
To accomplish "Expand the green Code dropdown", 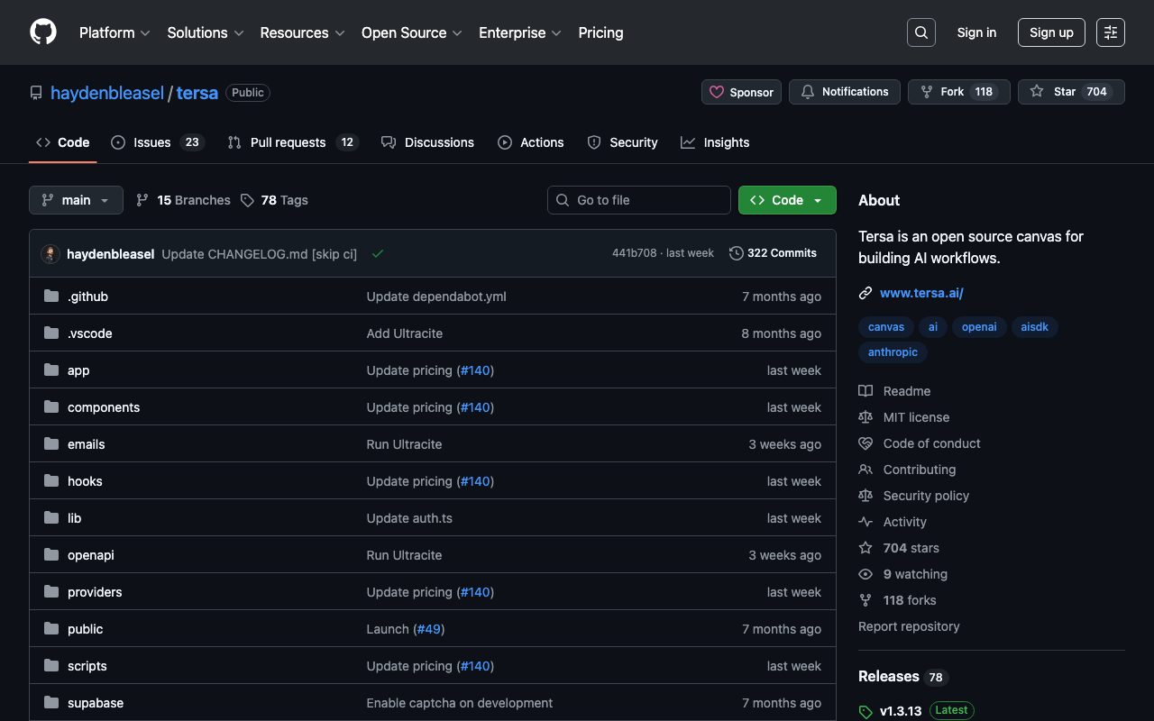I will tap(786, 200).
